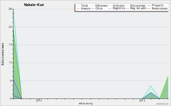Click the red Reversiones line swatch in legend
Screen dimensions: 171x106
coord(149,8)
